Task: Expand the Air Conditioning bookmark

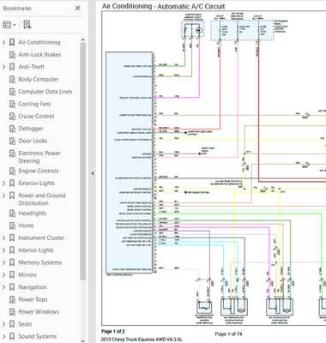Action: 3,42
